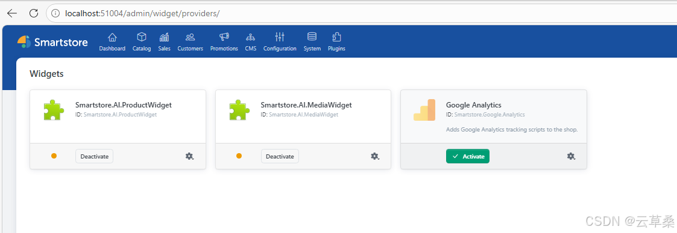The image size is (677, 233).
Task: Click the localhost address bar field
Action: coord(361,13)
